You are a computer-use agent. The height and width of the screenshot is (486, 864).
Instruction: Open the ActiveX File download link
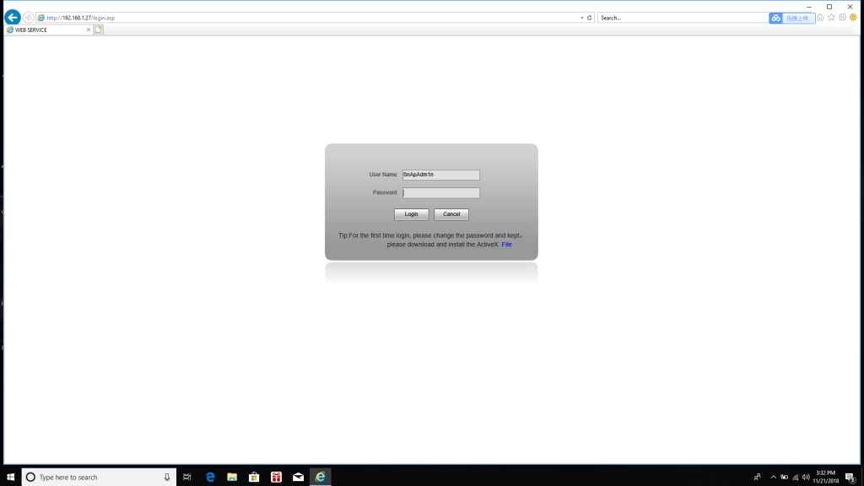pyautogui.click(x=506, y=245)
